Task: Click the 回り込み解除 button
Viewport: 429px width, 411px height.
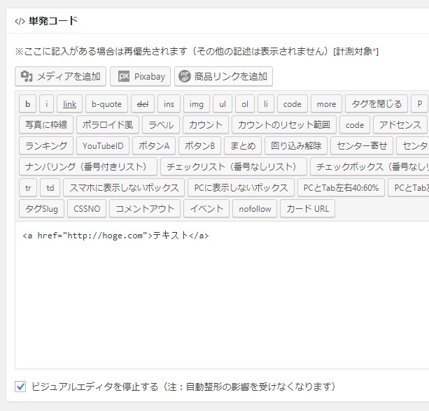Action: point(296,146)
